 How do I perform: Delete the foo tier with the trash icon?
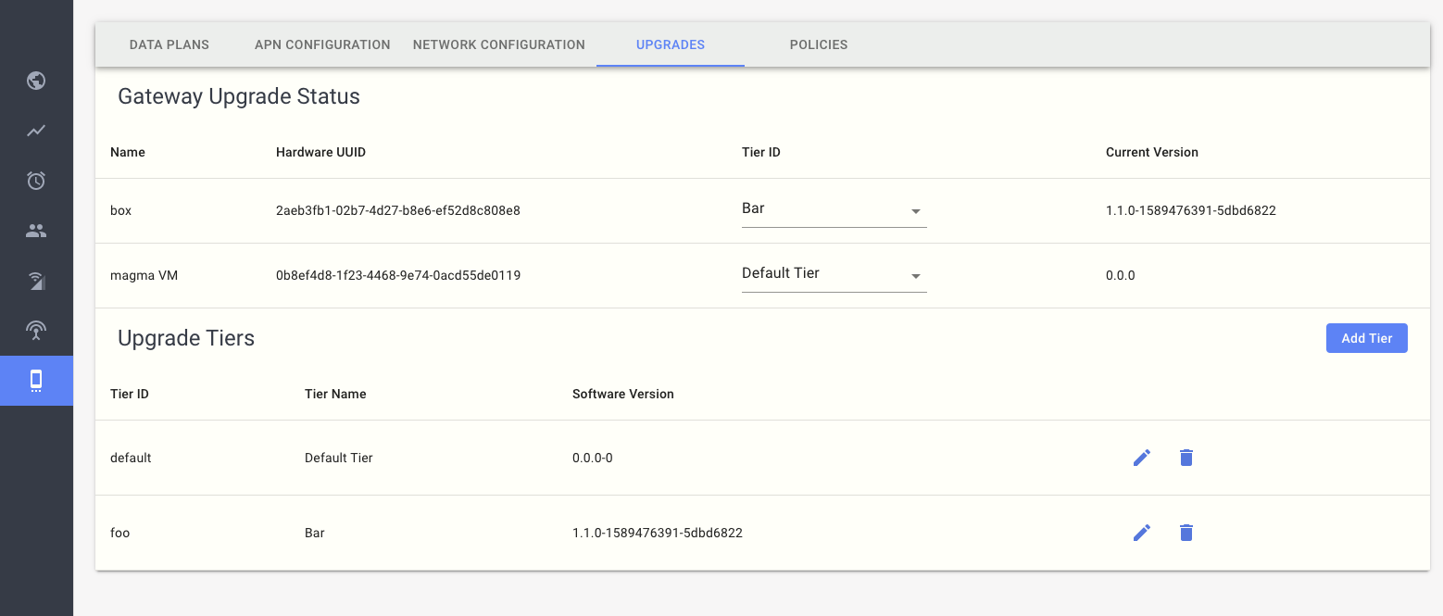pyautogui.click(x=1186, y=532)
